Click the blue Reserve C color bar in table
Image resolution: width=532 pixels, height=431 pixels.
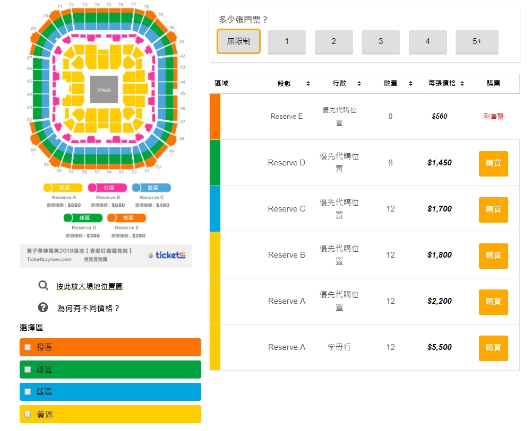pyautogui.click(x=215, y=209)
